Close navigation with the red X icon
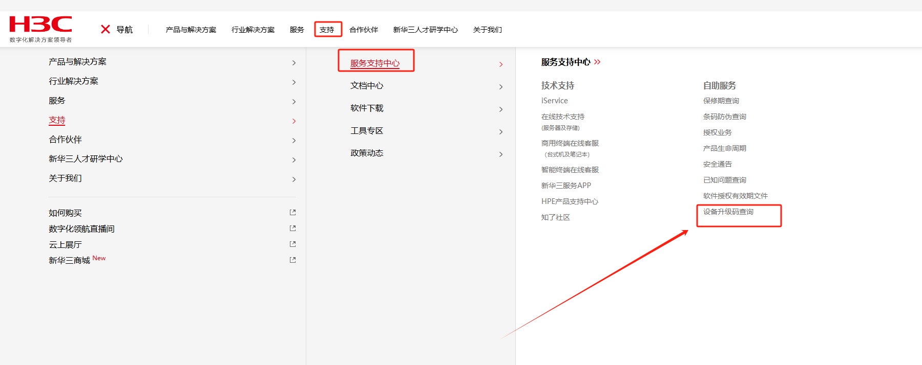Screen dimensions: 922x365 click(x=106, y=29)
